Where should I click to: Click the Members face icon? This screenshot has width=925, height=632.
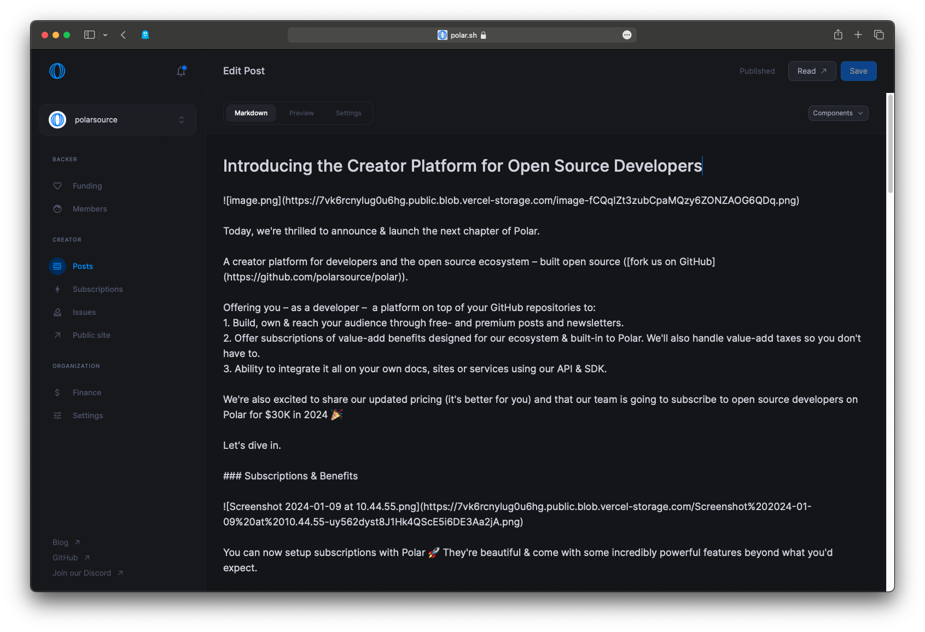click(x=57, y=209)
